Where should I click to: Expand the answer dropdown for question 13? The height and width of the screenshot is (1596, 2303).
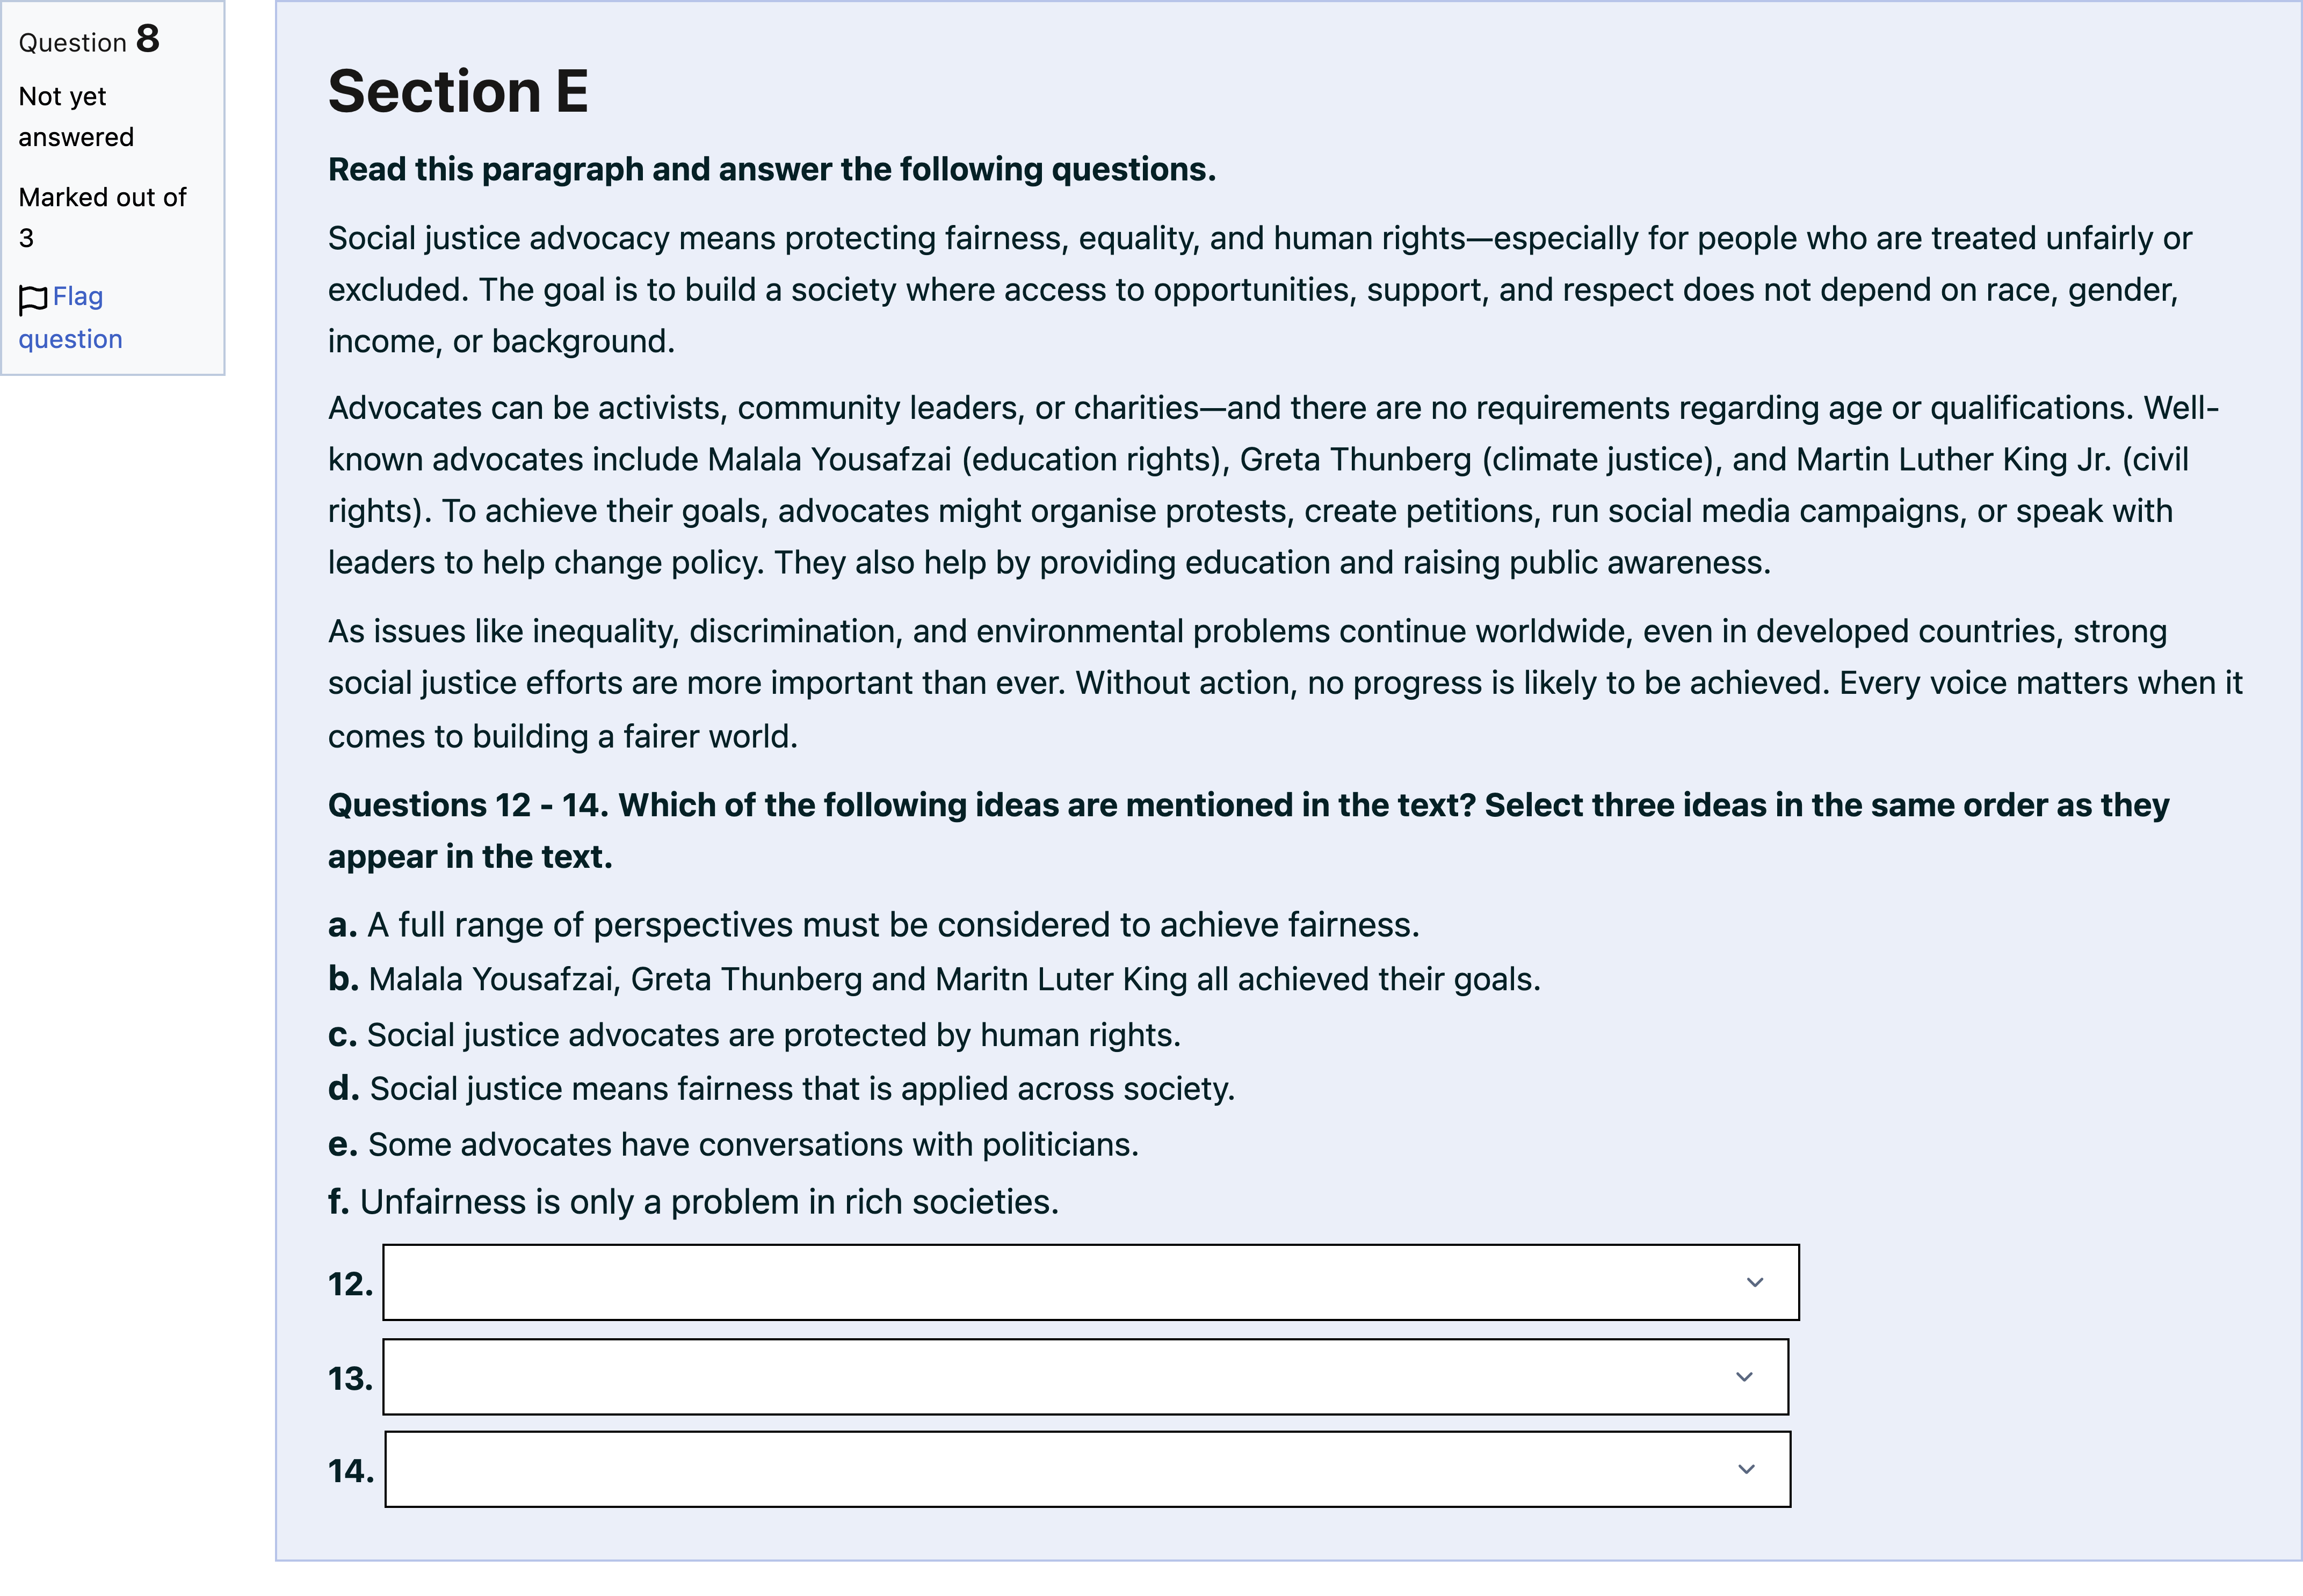pyautogui.click(x=1086, y=1377)
